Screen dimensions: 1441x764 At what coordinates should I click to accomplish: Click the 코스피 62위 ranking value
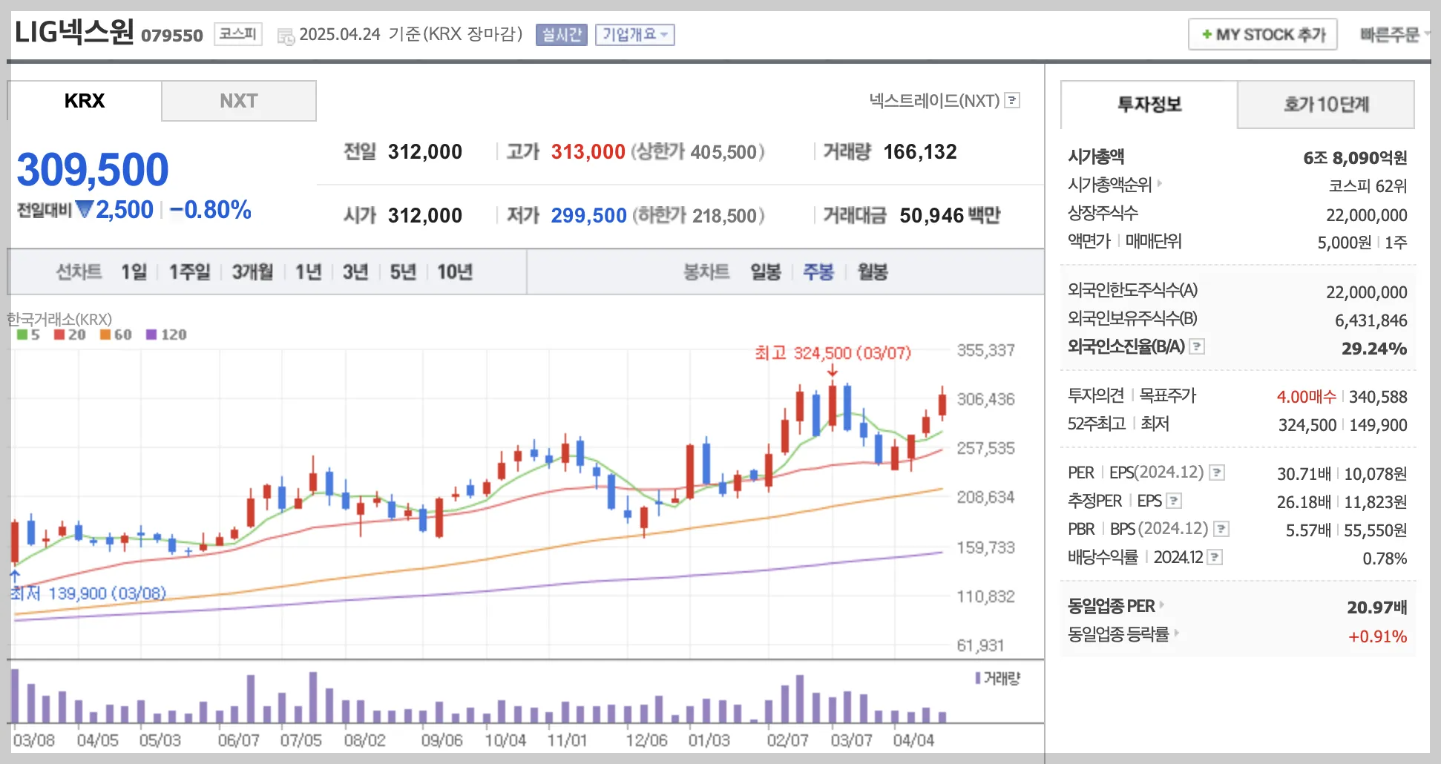coord(1368,186)
